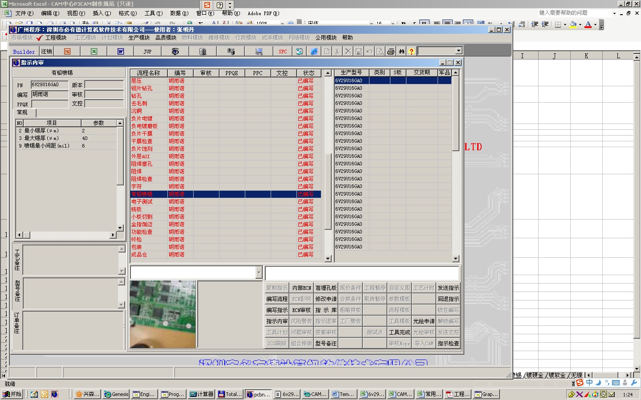Click process list scroll-down arrow
The height and width of the screenshot is (400, 641).
[x=328, y=258]
